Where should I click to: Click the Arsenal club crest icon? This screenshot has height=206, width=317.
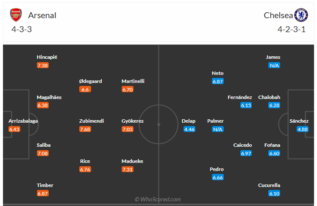click(16, 15)
